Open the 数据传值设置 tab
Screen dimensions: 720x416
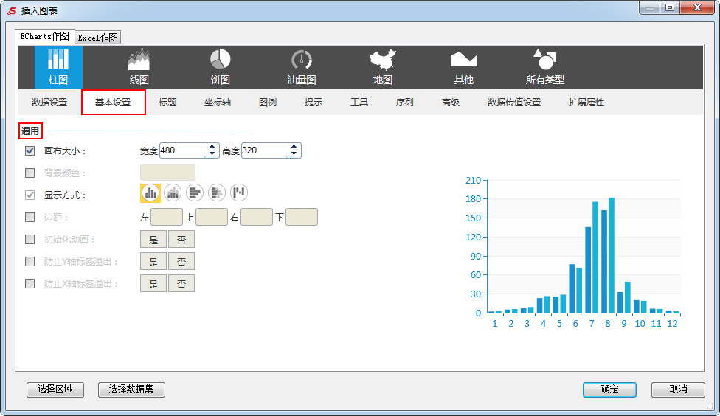coord(514,103)
